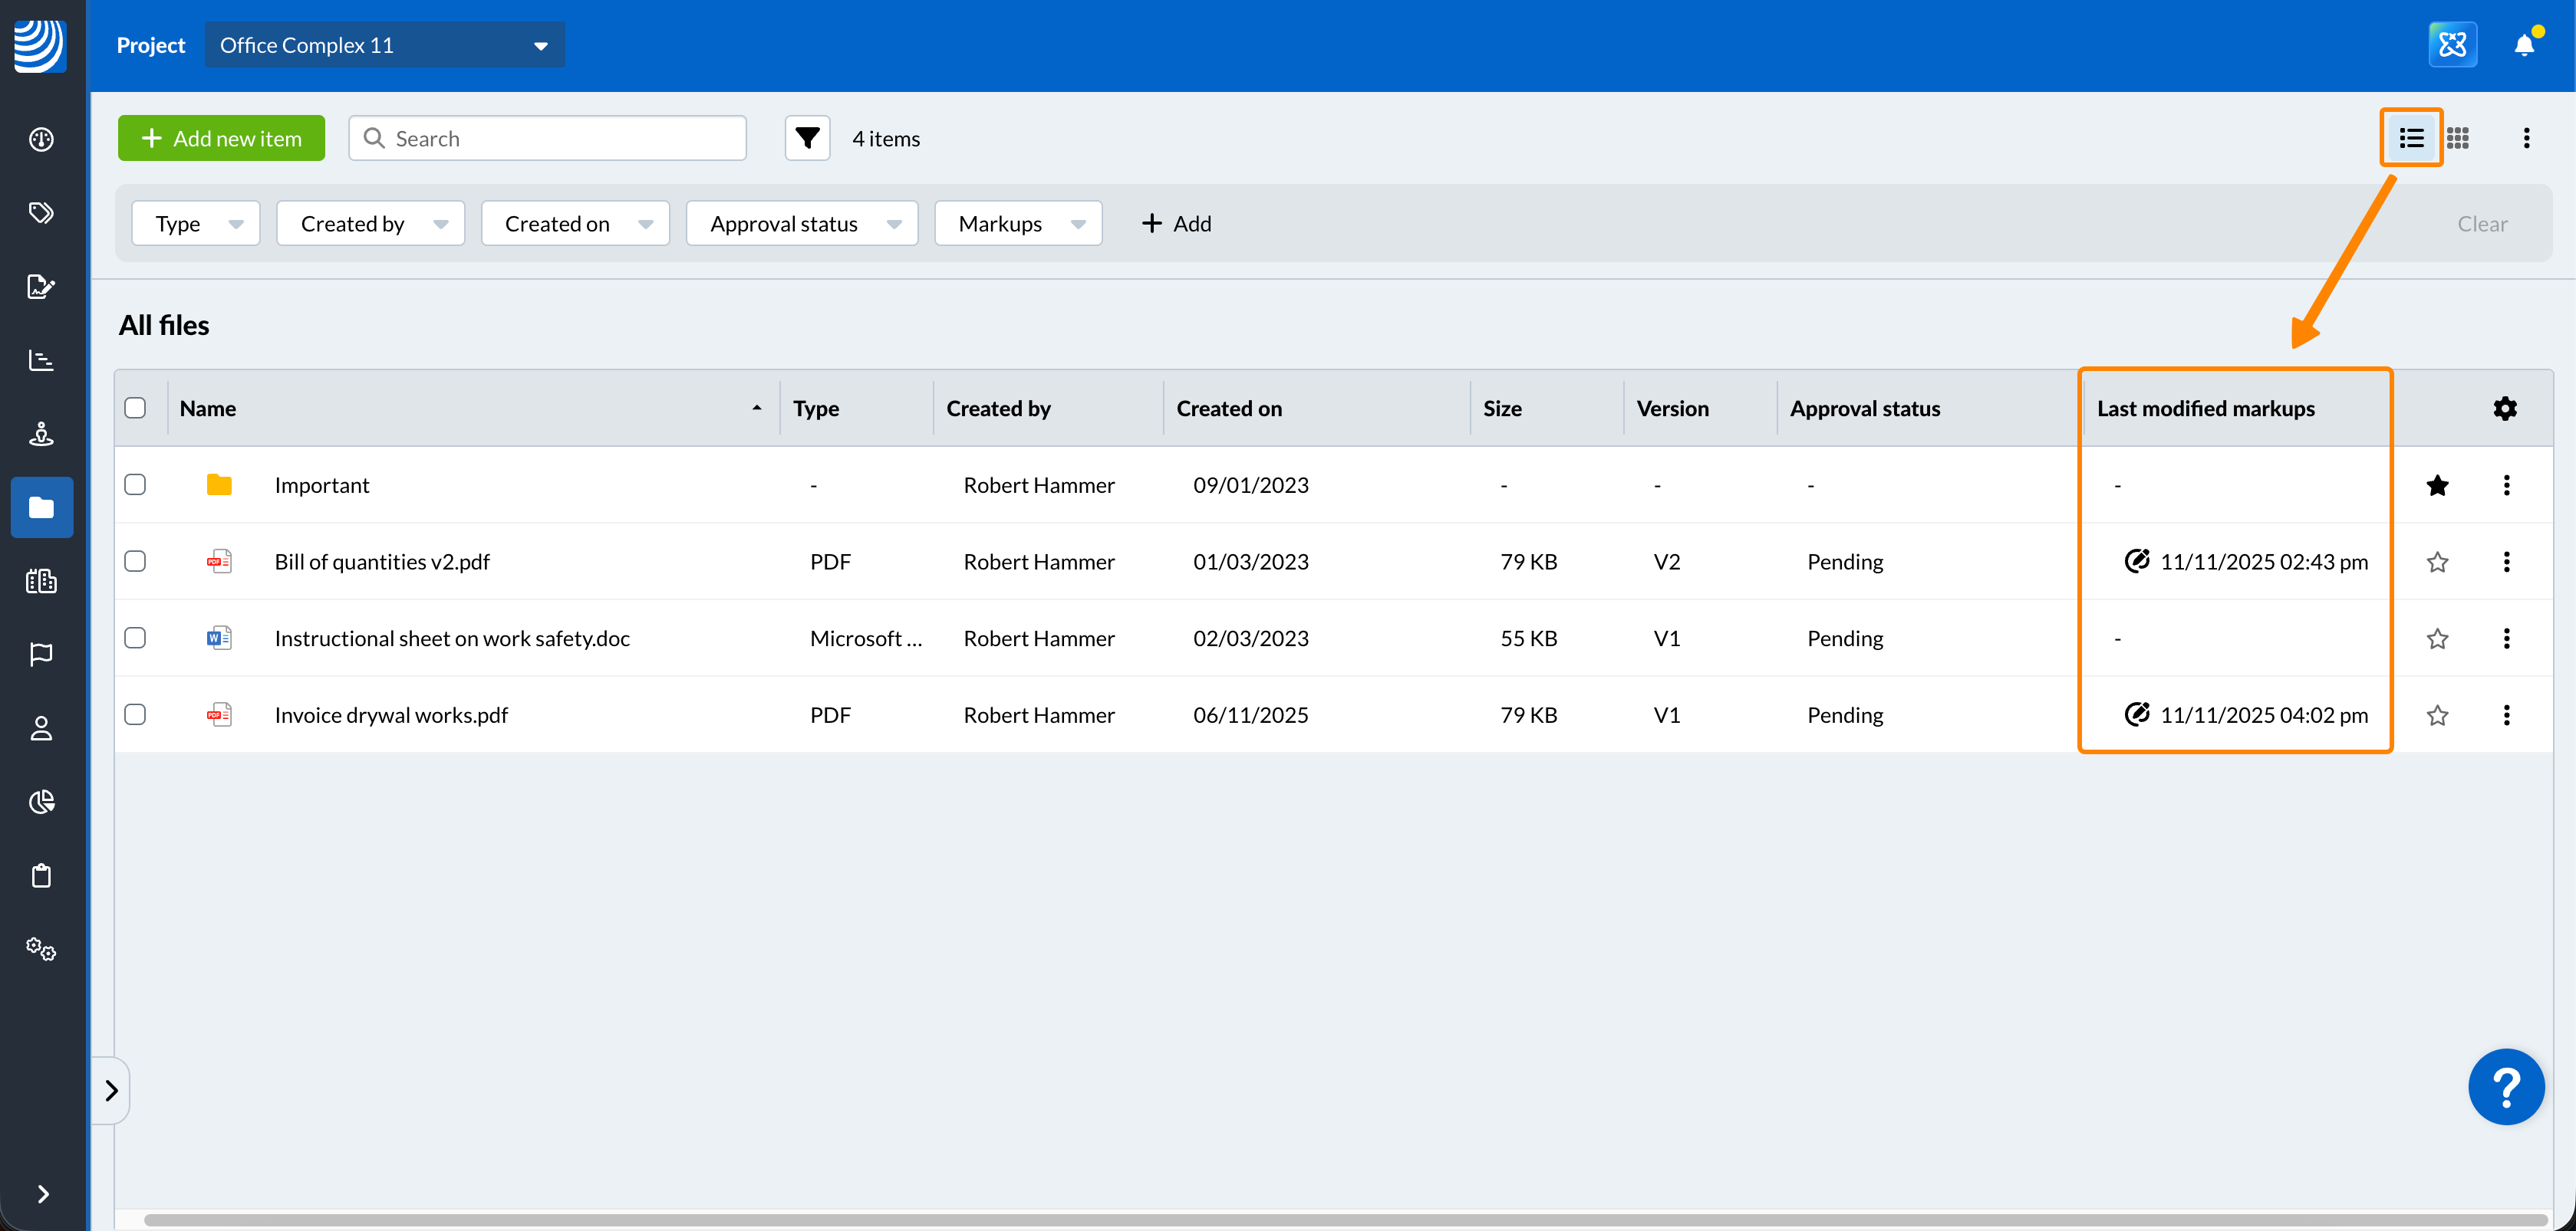Expand the Approval status filter dropdown
The height and width of the screenshot is (1231, 2576).
tap(802, 224)
